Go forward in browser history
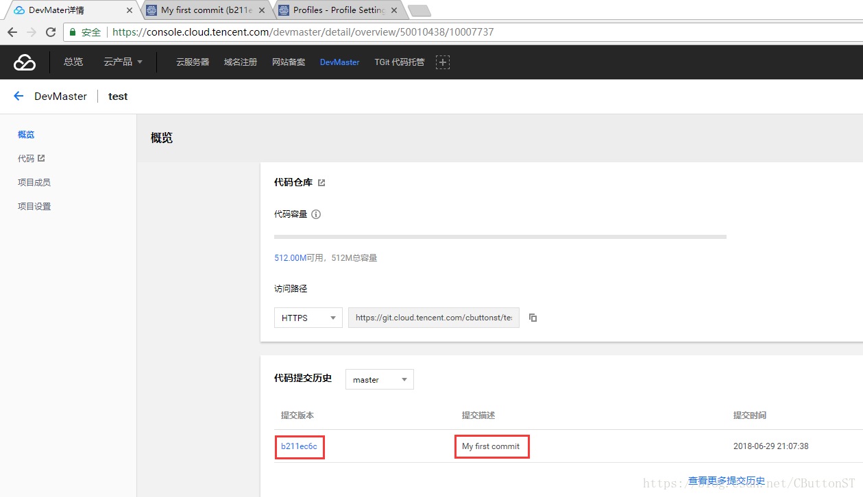The image size is (863, 497). [32, 32]
